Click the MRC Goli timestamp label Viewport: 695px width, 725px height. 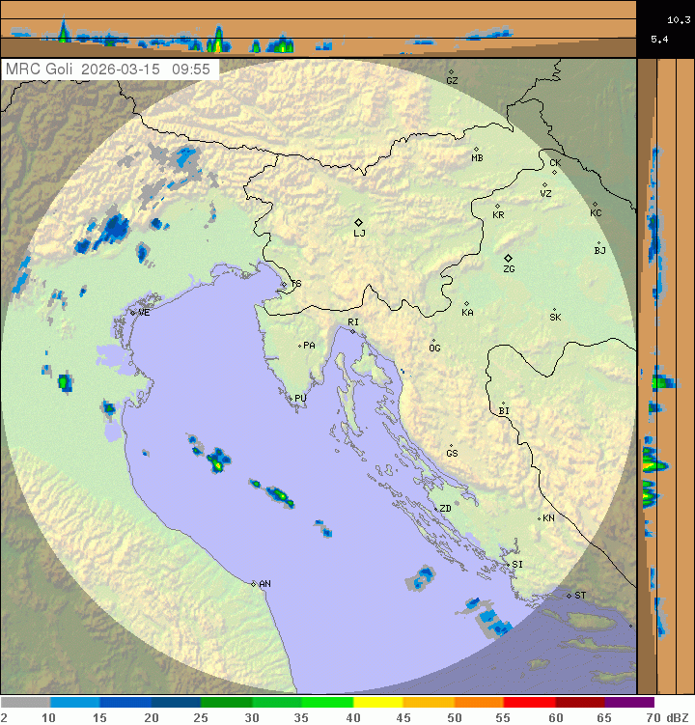click(x=109, y=70)
